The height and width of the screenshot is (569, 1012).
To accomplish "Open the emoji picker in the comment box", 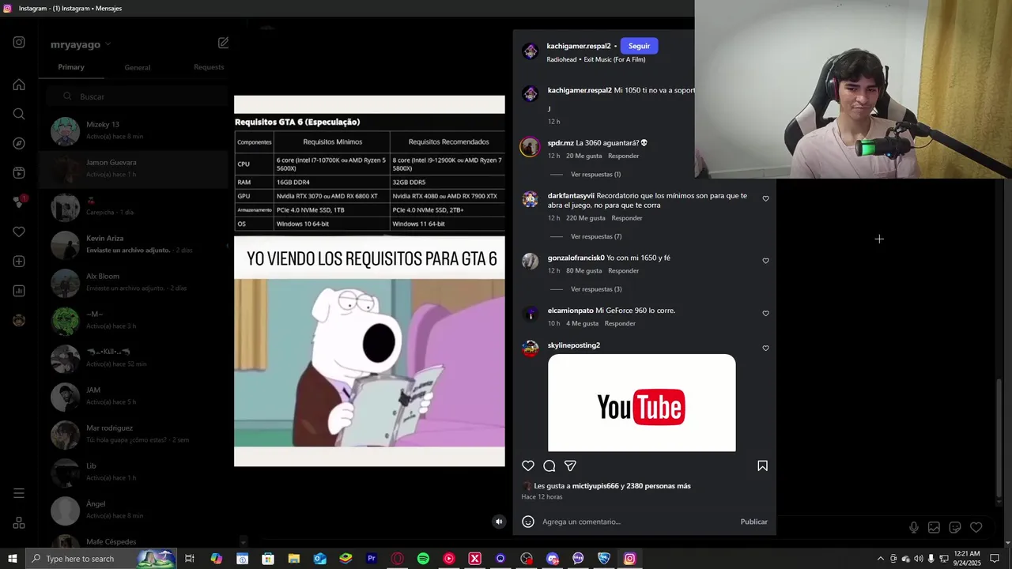I will (x=528, y=522).
